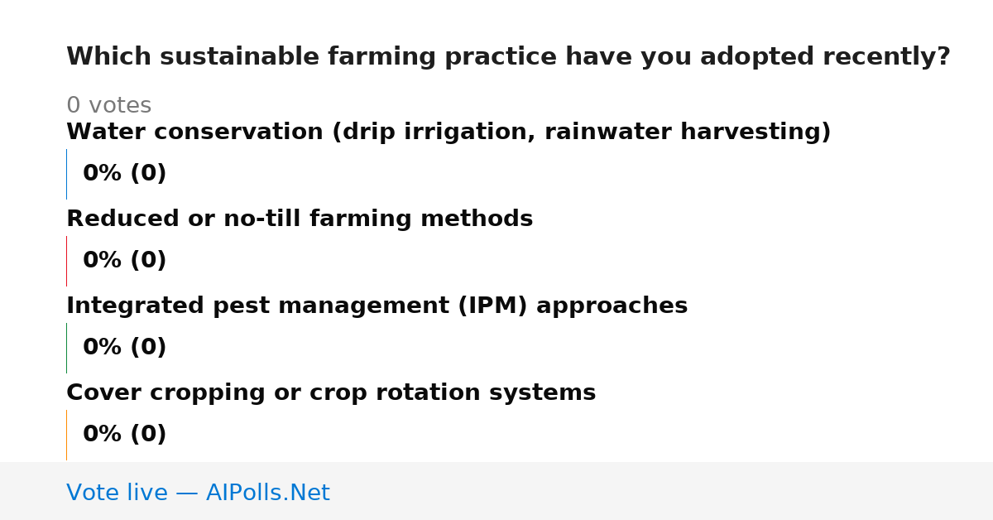Screen dimensions: 993x520
Task: Click the 0% (0) under Cover cropping
Action: point(125,435)
